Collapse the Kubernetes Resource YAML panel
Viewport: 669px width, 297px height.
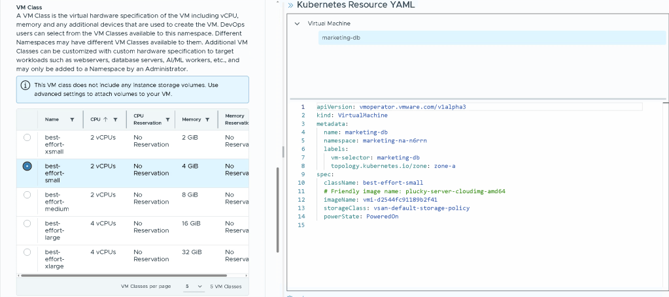coord(291,5)
